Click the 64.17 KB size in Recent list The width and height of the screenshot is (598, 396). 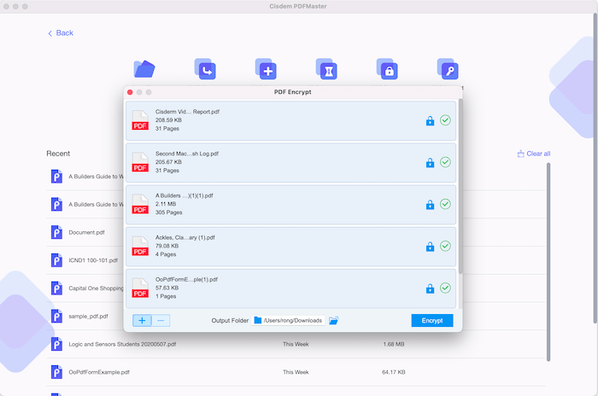click(394, 372)
